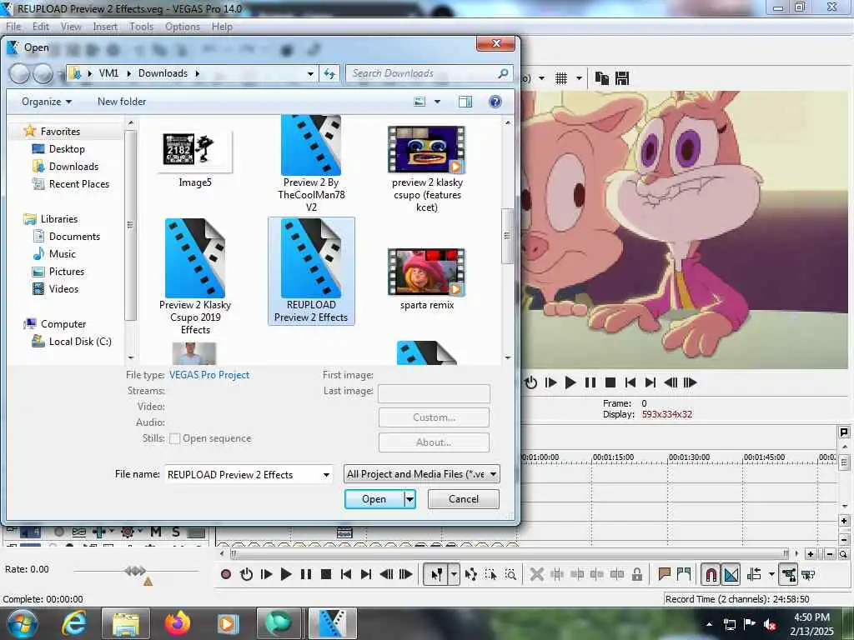Viewport: 854px width, 640px height.
Task: Click the timeline horizontal scrollbar
Action: [x=510, y=553]
